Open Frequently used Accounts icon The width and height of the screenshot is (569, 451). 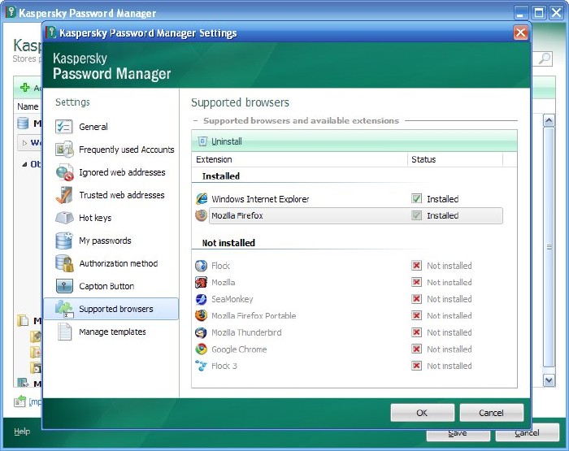64,150
